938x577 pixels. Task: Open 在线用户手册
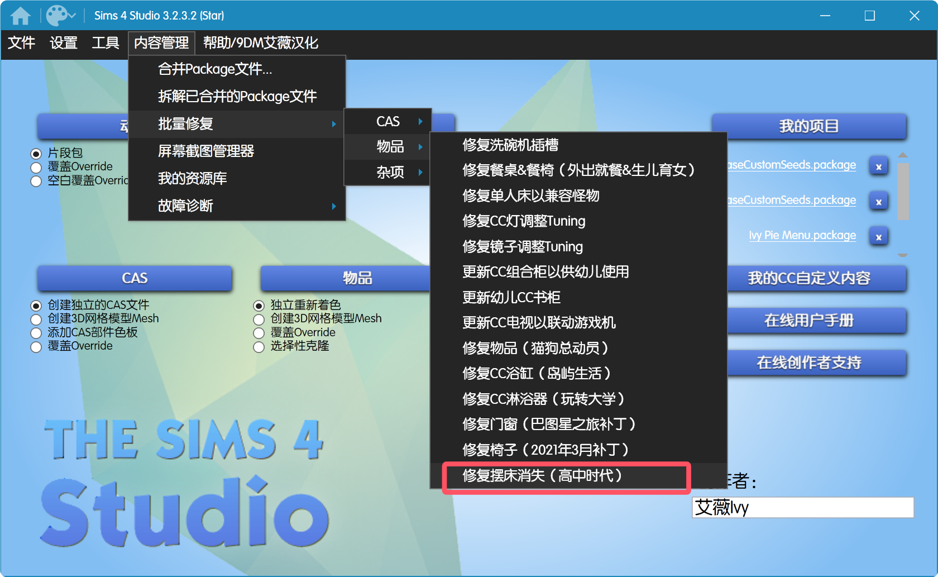[817, 321]
